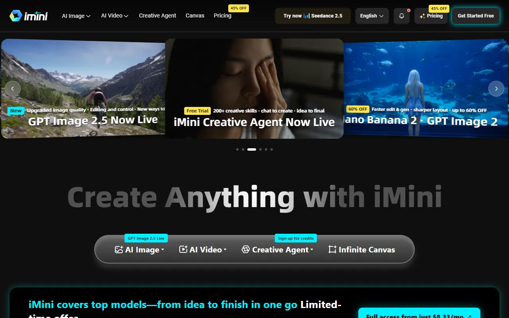Open Creative Agent in the top navigation

tap(157, 16)
